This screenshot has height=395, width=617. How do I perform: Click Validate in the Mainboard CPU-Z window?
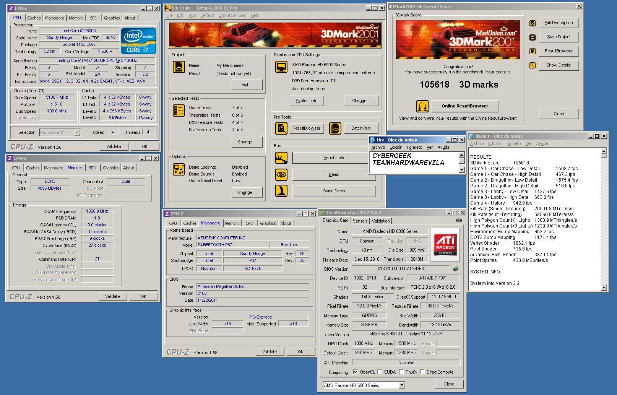click(270, 352)
